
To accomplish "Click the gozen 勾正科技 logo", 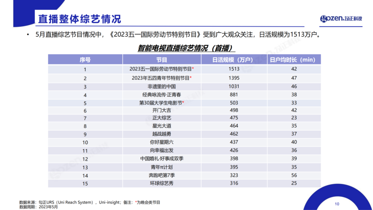I will coord(341,19).
